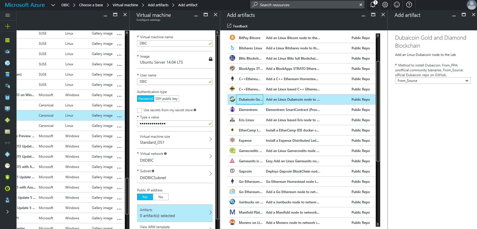Expand Virtual machine size Standard_DS1
Screen dimensions: 477x229
[175, 139]
